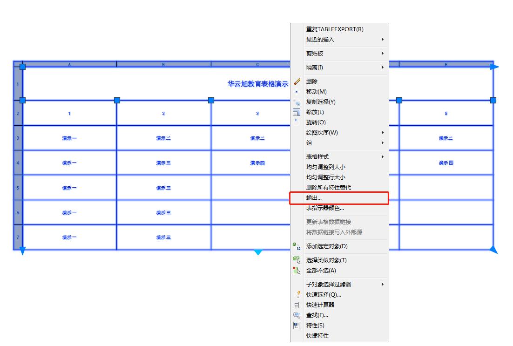The width and height of the screenshot is (513, 346).
Task: Expand the 表格样式 submenu arrow
Action: coord(383,157)
